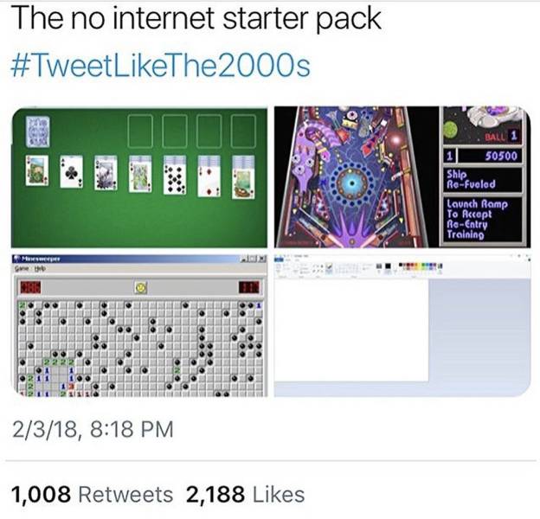Click the Minesweeper timer display
This screenshot has width=540, height=519.
click(250, 286)
